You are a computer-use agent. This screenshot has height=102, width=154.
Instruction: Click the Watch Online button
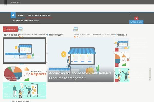click(136, 22)
